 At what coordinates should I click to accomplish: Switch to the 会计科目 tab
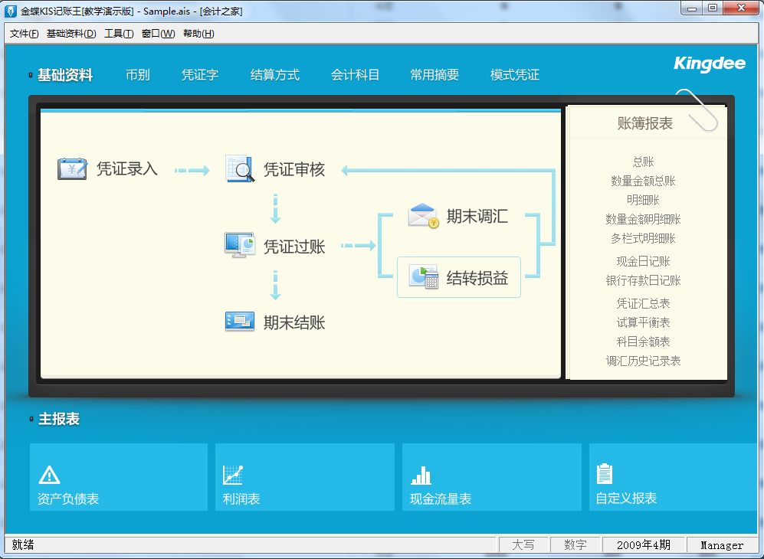tap(355, 75)
